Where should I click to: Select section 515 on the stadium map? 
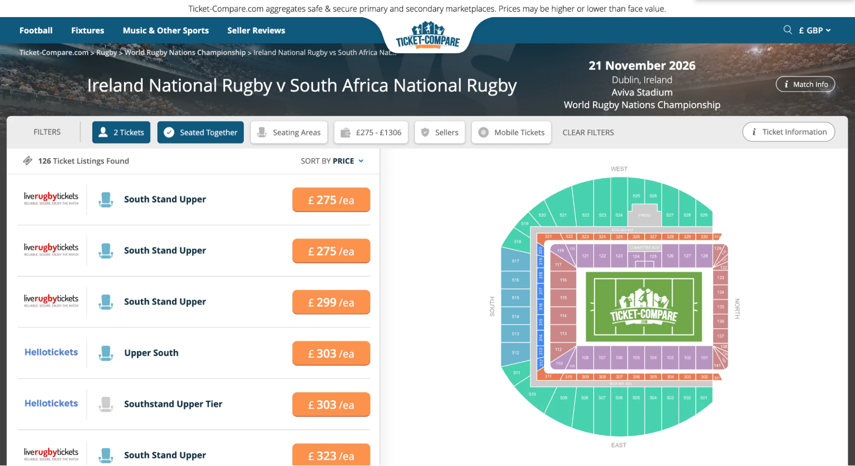tap(515, 298)
